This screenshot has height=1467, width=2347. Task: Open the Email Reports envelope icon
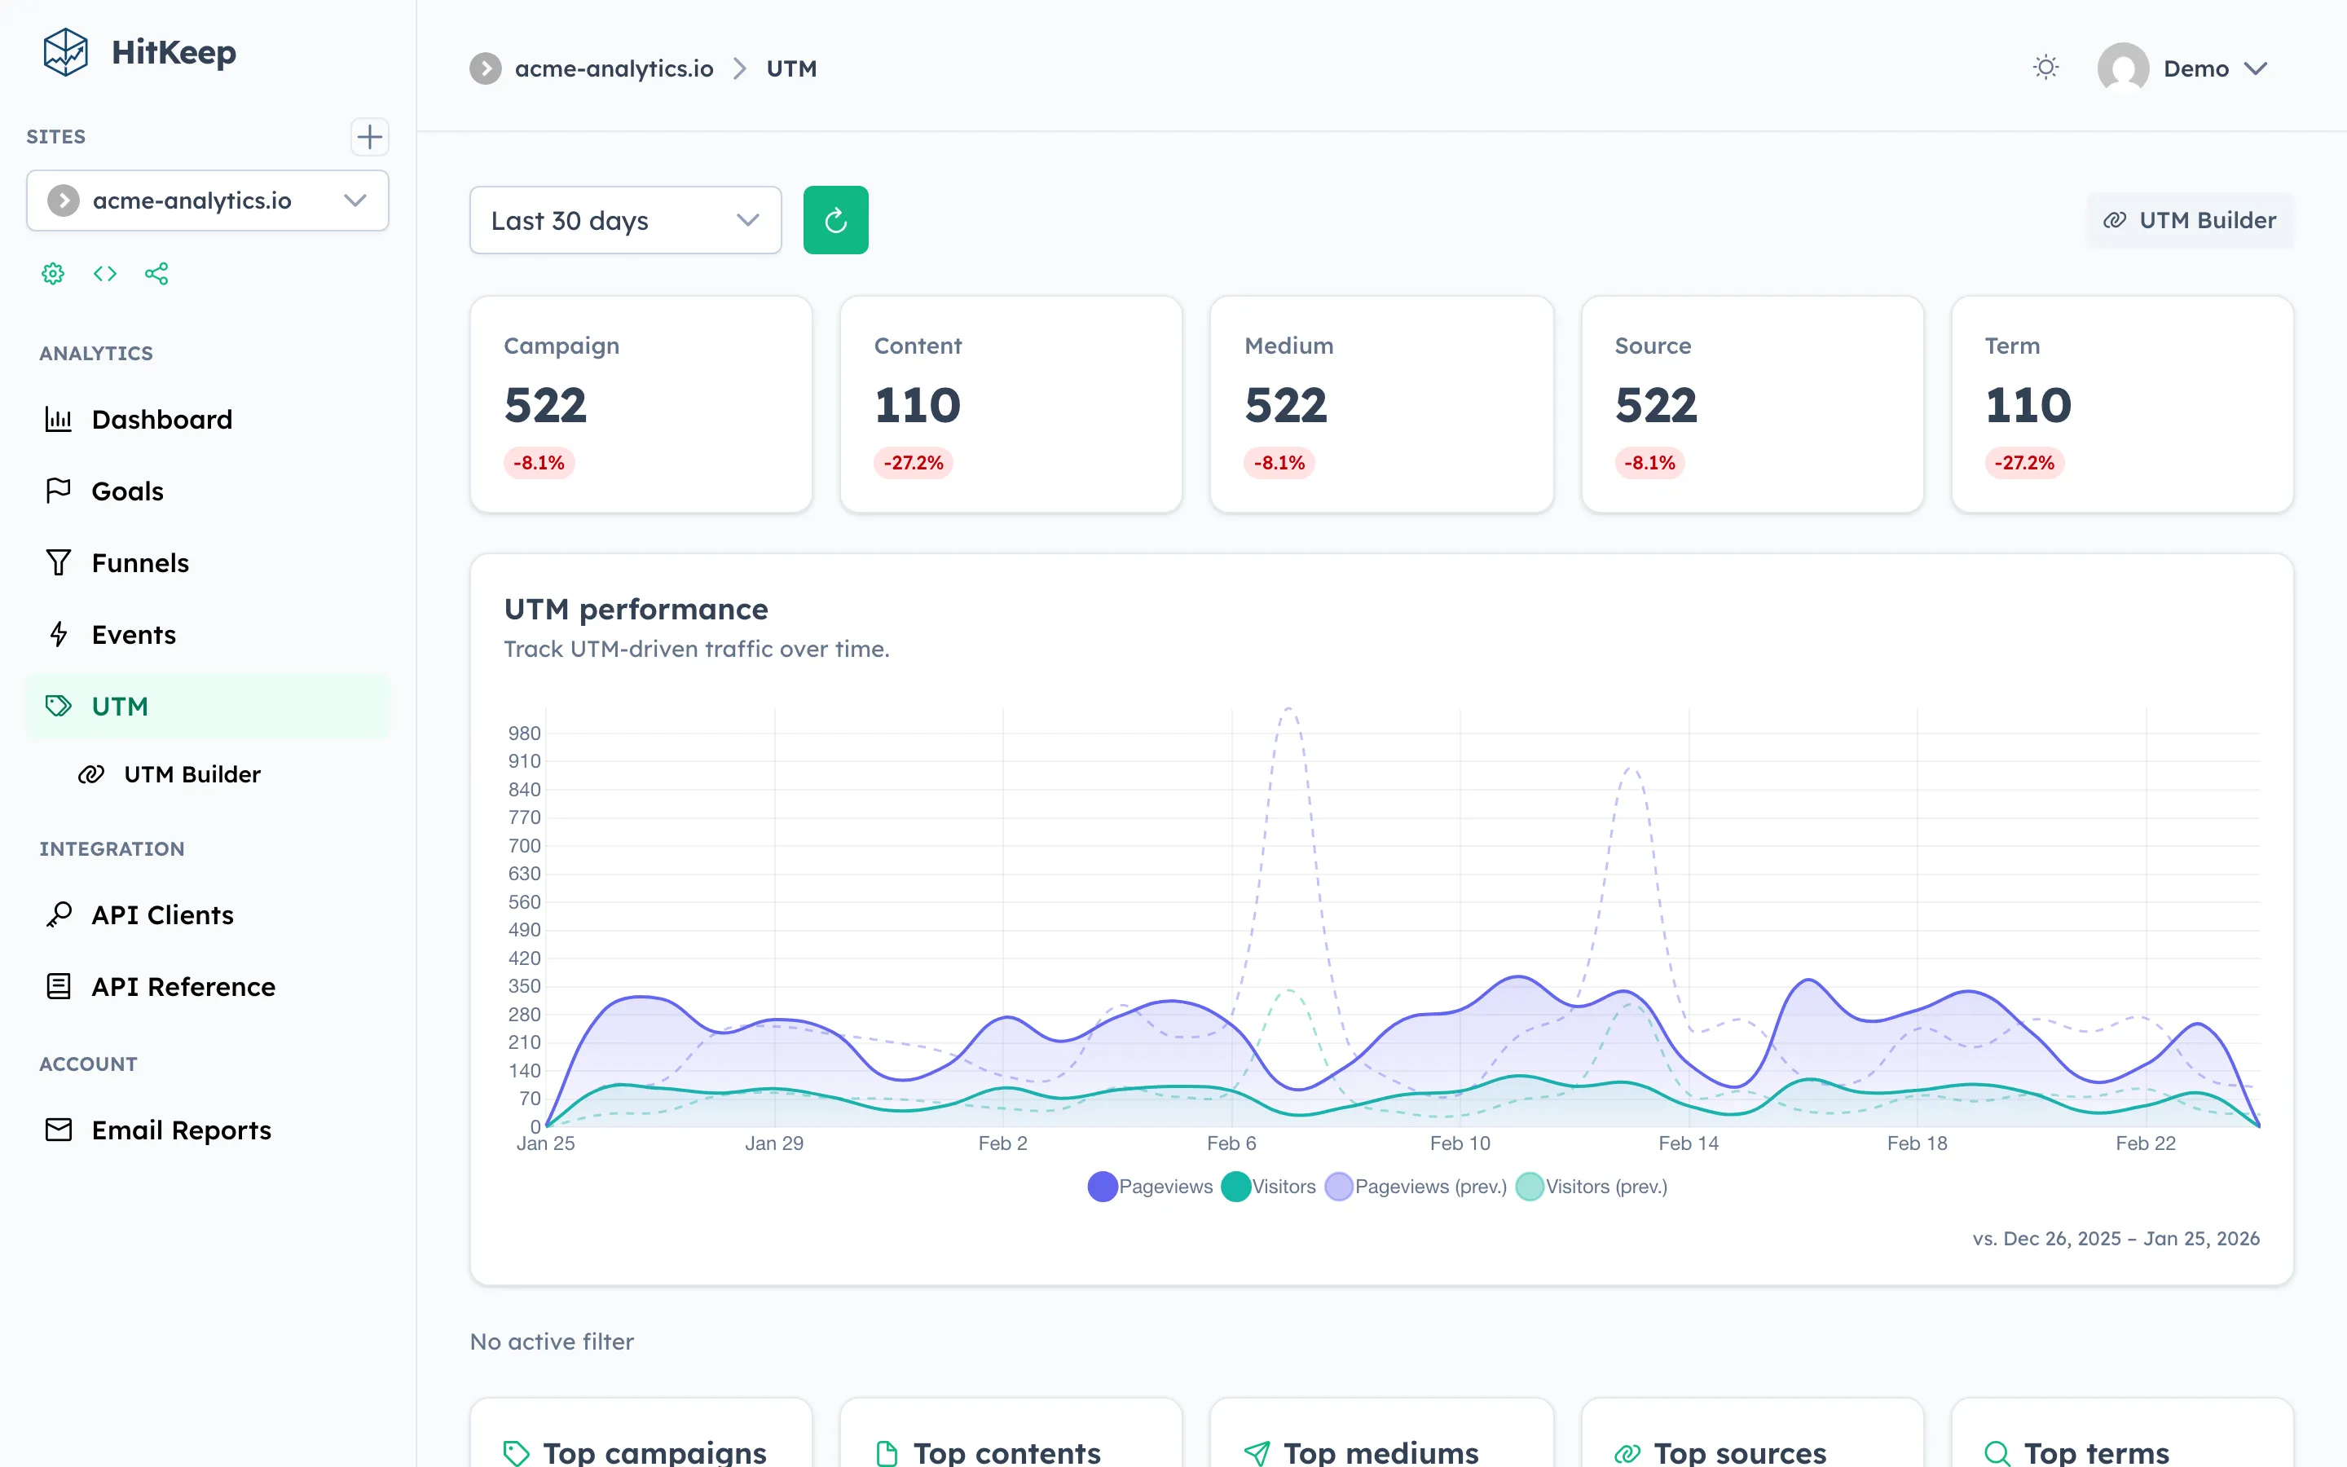click(58, 1130)
